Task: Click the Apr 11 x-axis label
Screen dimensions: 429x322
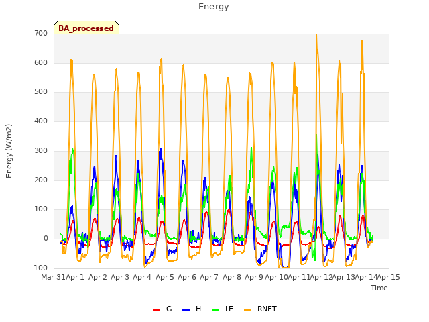Action: point(299,277)
